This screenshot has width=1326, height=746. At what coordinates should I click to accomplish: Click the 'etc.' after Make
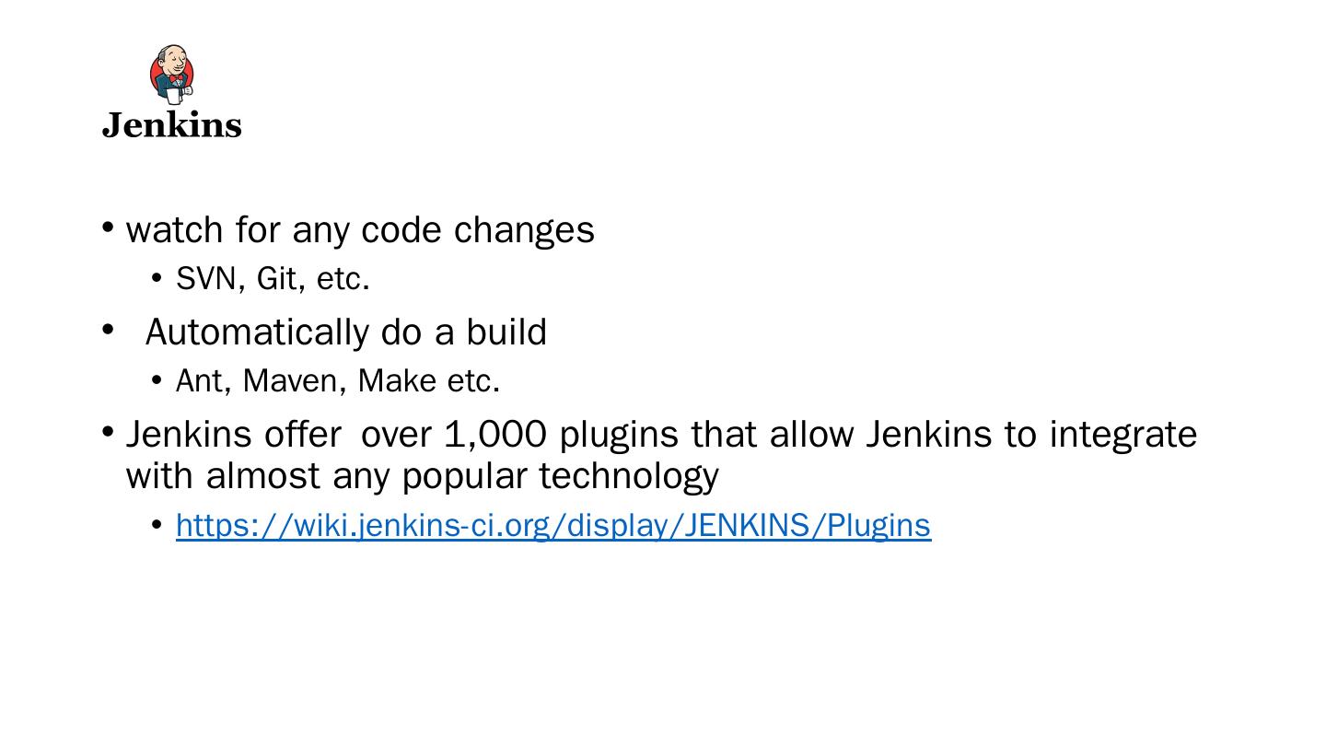(x=473, y=380)
